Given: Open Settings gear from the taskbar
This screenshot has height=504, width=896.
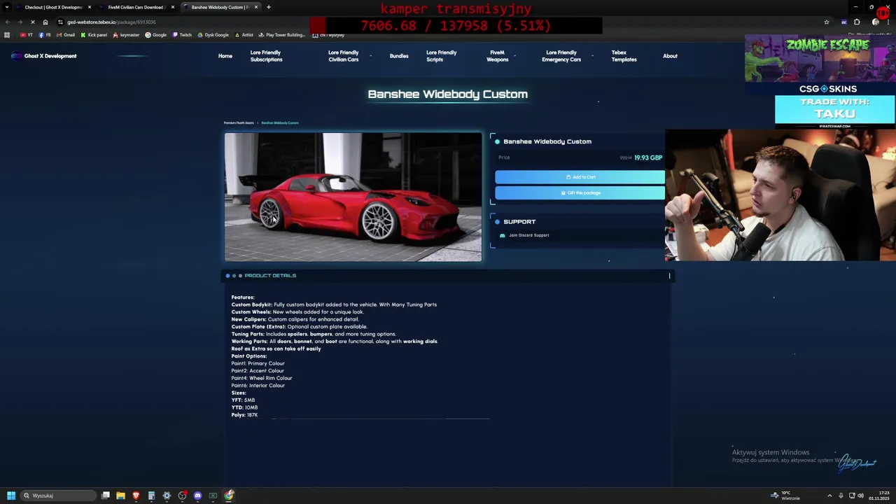Looking at the screenshot, I should pos(167,496).
